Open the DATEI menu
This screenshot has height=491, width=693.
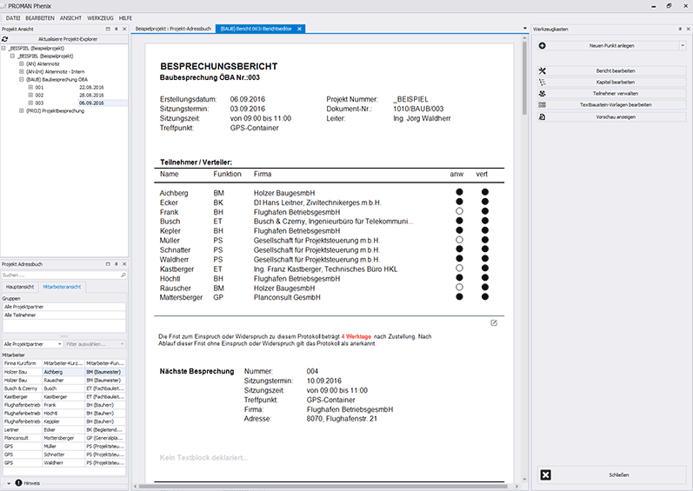[13, 18]
